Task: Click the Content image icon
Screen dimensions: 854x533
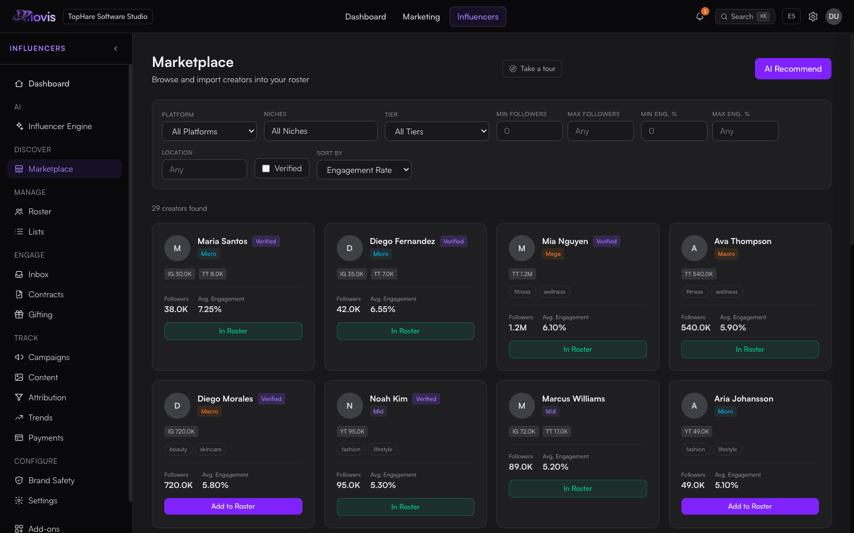Action: pos(19,377)
